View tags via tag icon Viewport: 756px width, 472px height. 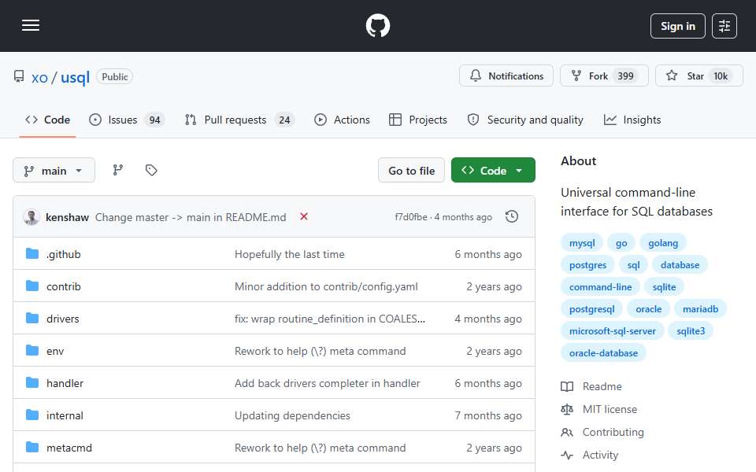[x=151, y=170]
